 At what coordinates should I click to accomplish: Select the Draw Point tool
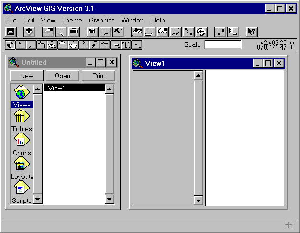pos(137,45)
